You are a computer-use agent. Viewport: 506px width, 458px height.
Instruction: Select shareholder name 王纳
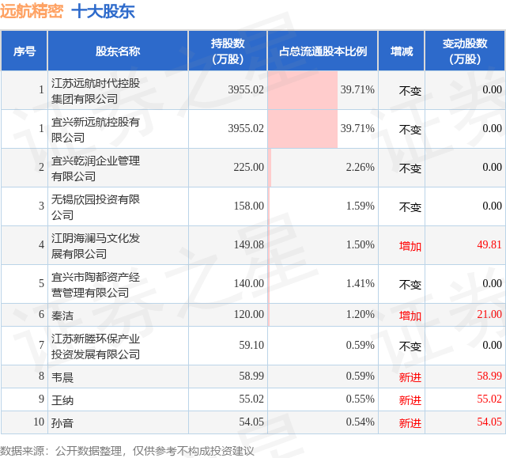pos(62,400)
